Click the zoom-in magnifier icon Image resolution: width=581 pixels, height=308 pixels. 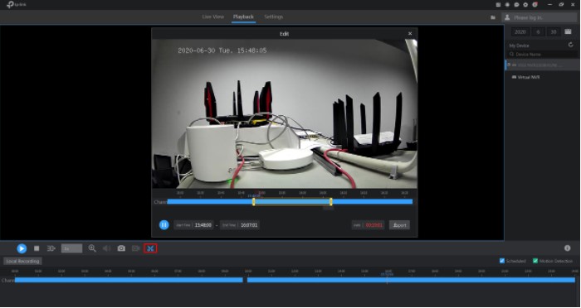tap(92, 248)
